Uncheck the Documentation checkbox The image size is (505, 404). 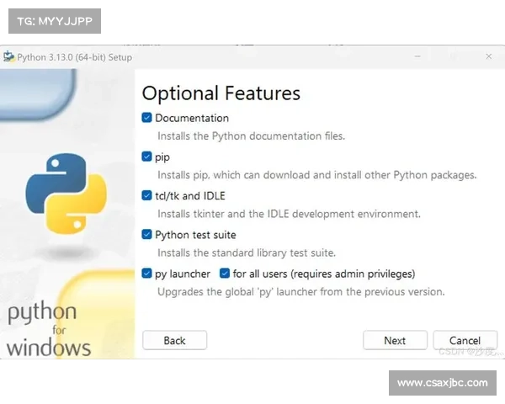point(147,118)
